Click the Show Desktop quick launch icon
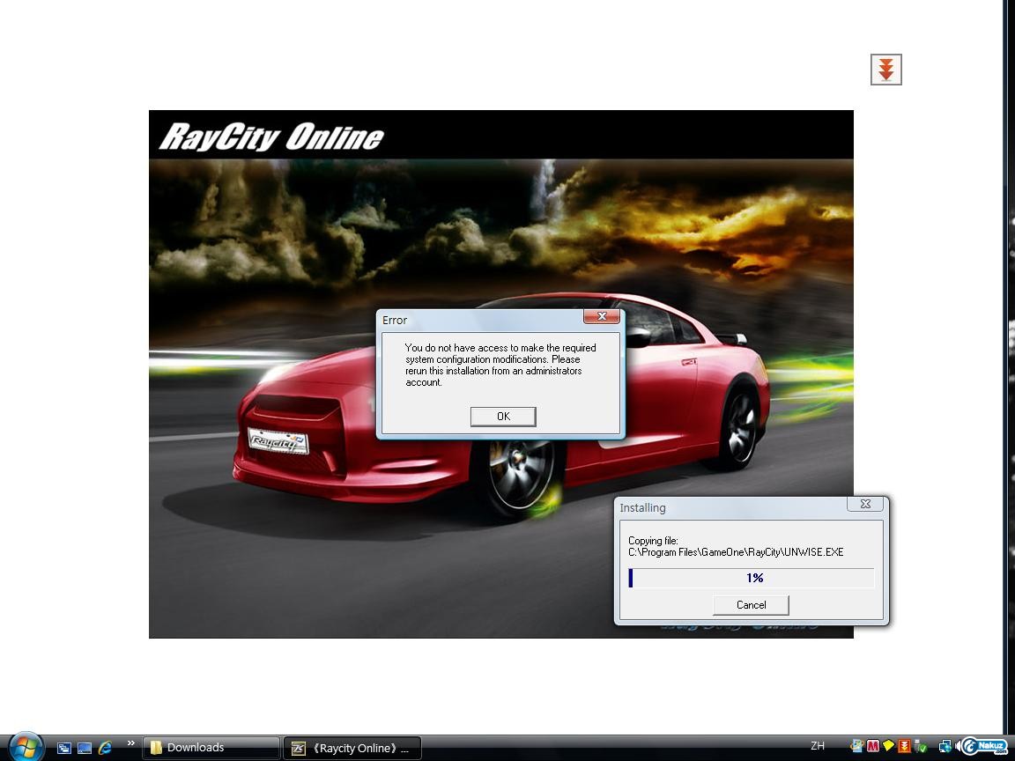1015x761 pixels. [x=85, y=748]
